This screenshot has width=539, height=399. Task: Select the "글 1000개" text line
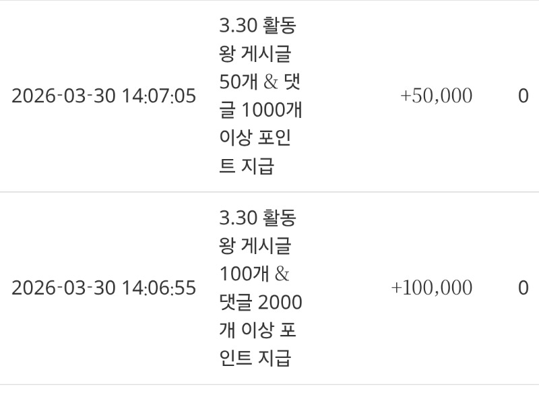tap(260, 110)
